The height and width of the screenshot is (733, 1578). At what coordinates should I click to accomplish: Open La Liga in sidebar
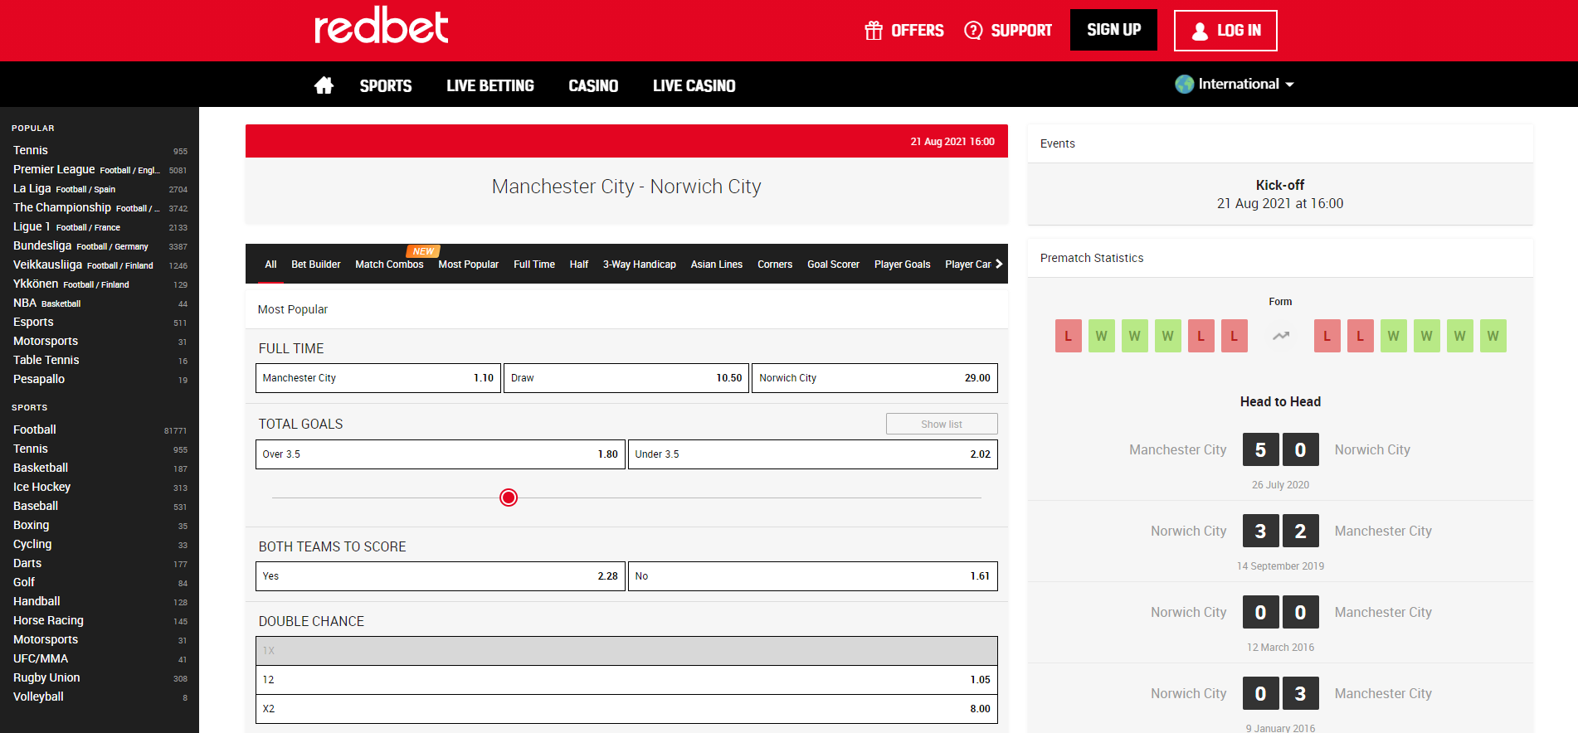[100, 188]
